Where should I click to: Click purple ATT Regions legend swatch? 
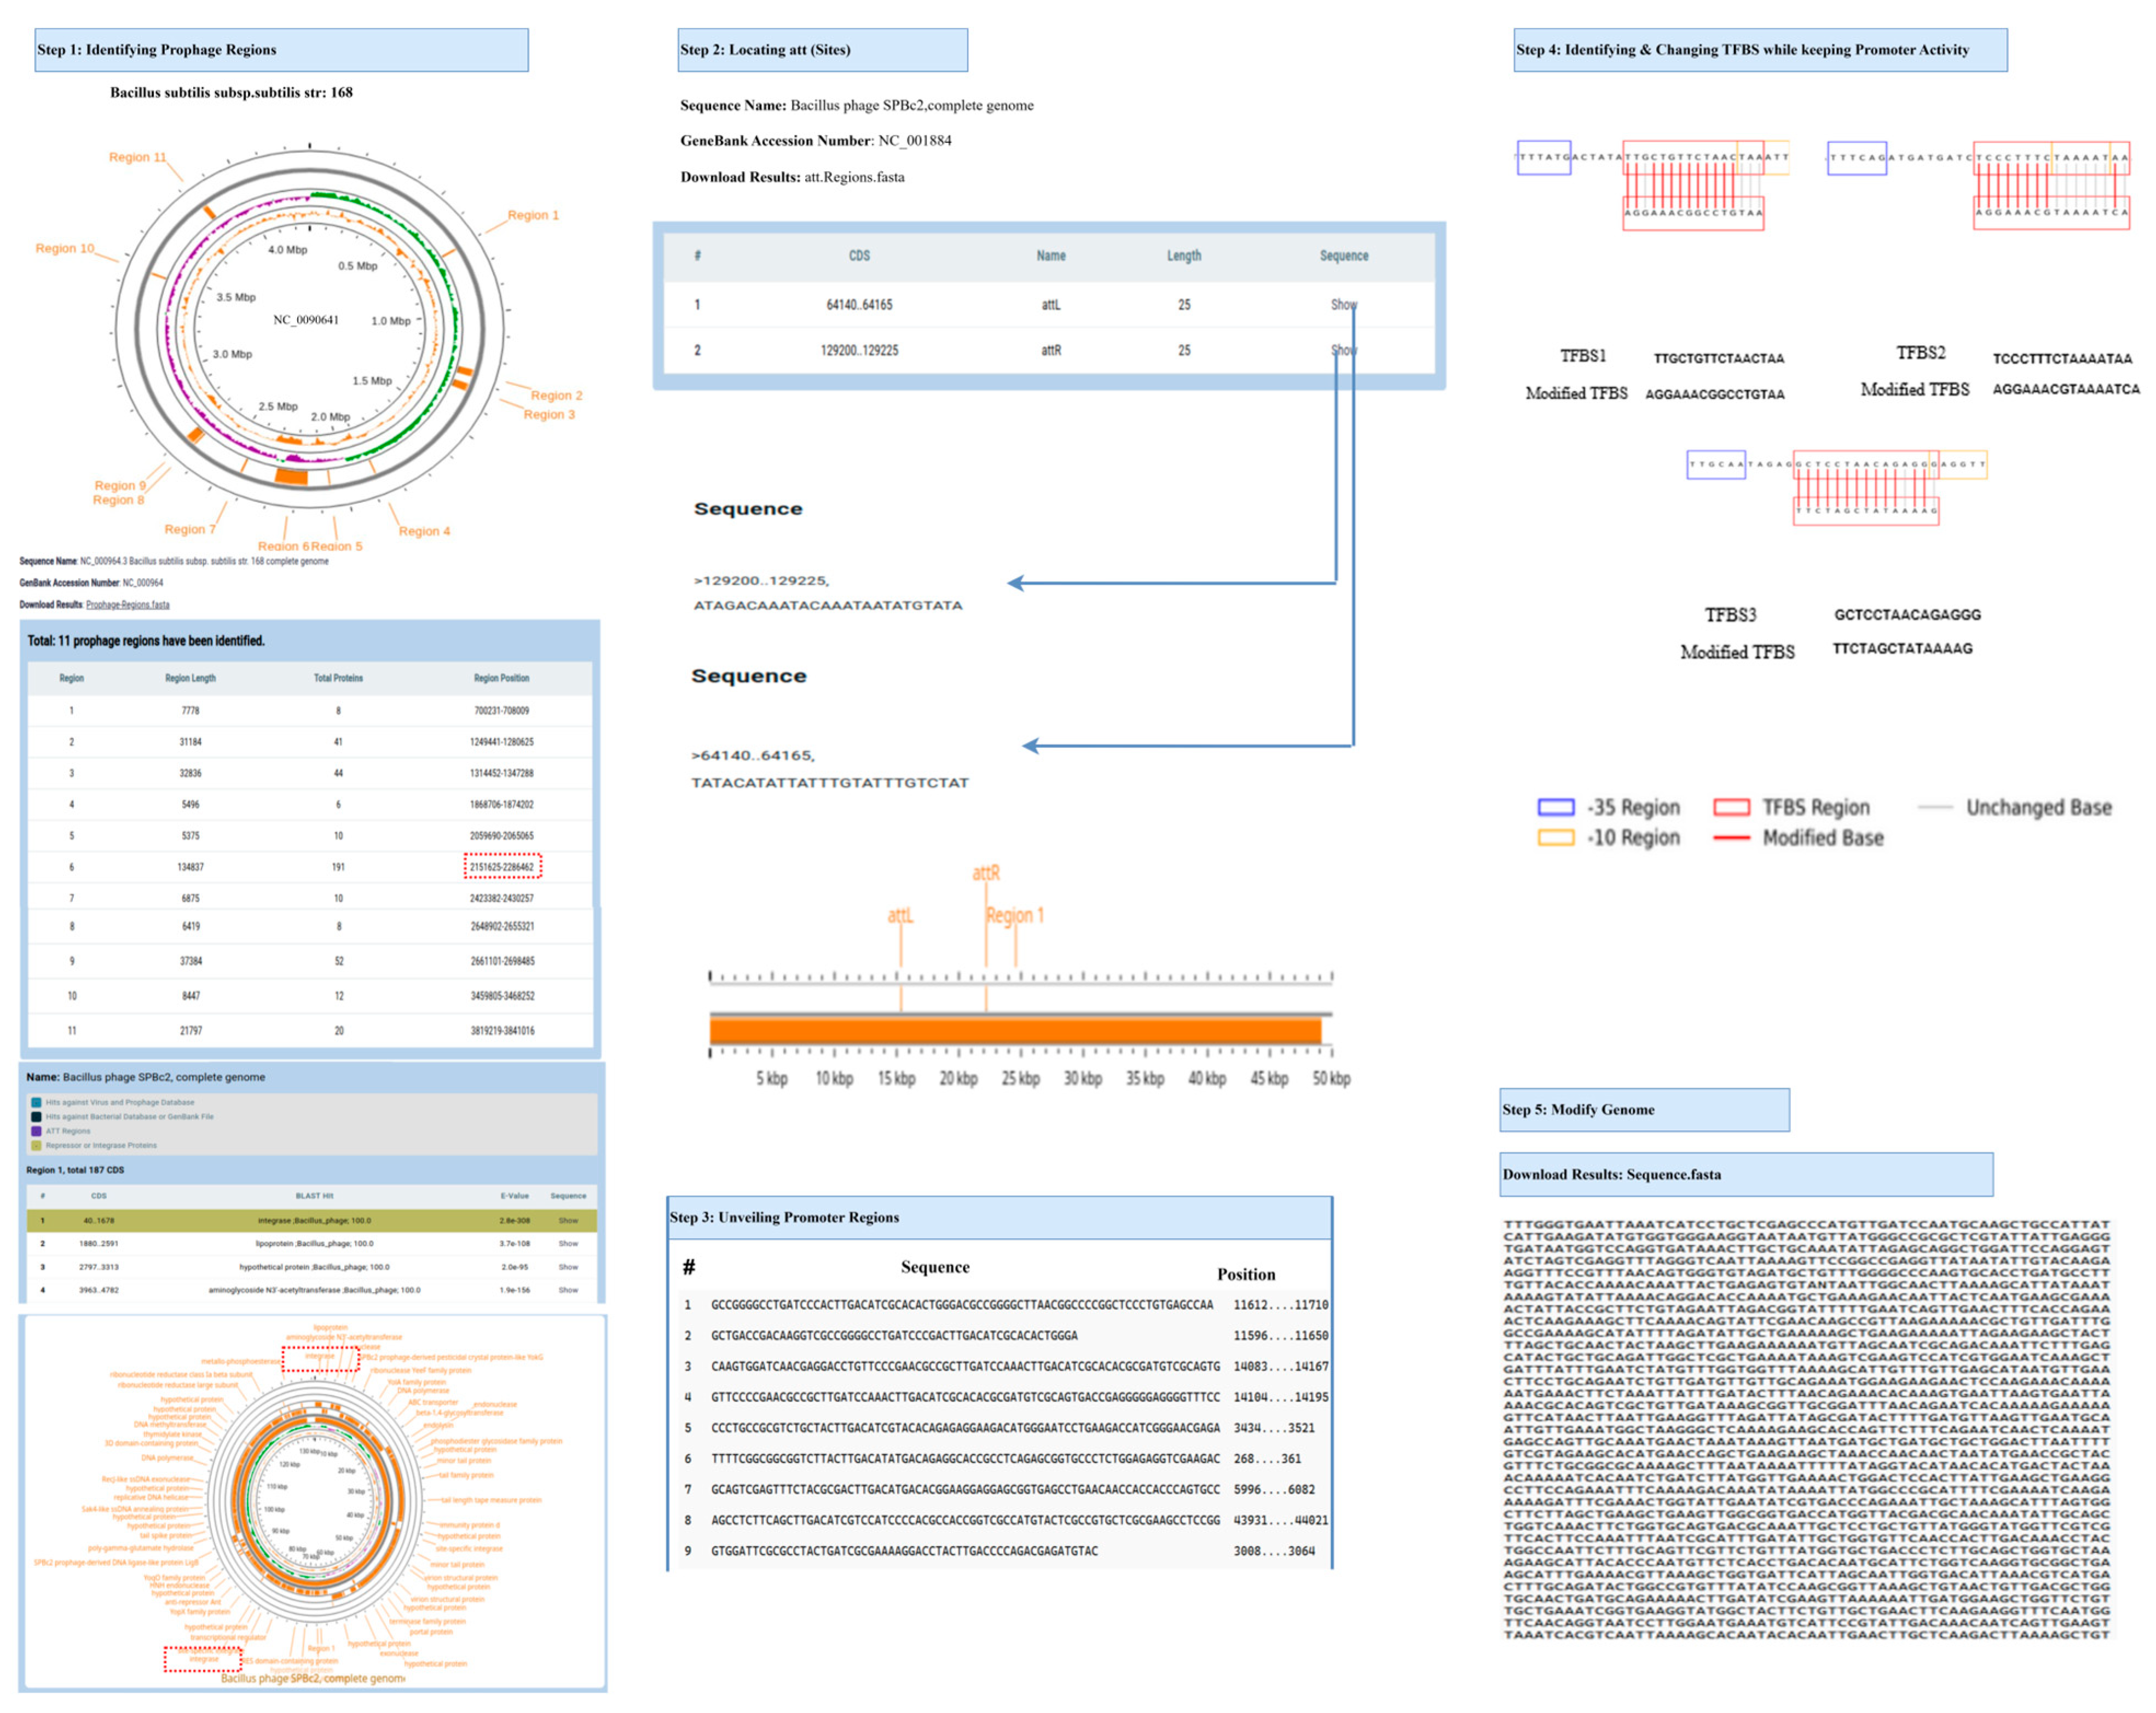point(36,1131)
